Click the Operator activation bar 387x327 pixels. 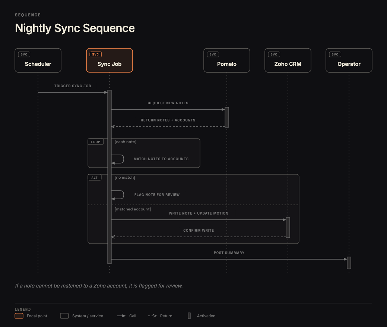[x=349, y=263]
